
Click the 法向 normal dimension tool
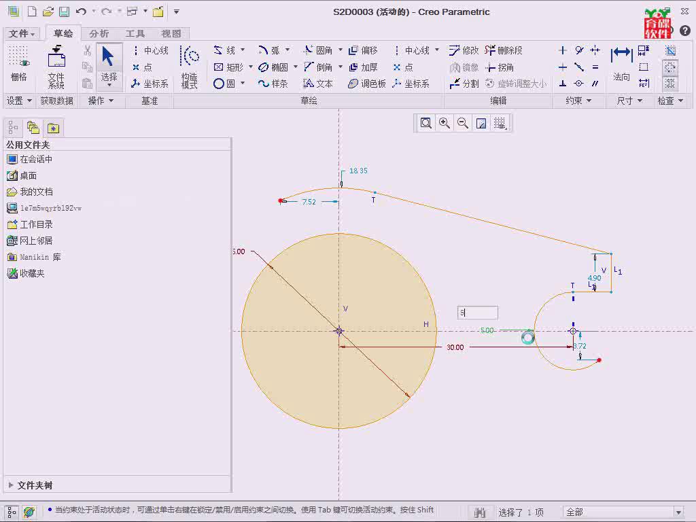(x=621, y=65)
